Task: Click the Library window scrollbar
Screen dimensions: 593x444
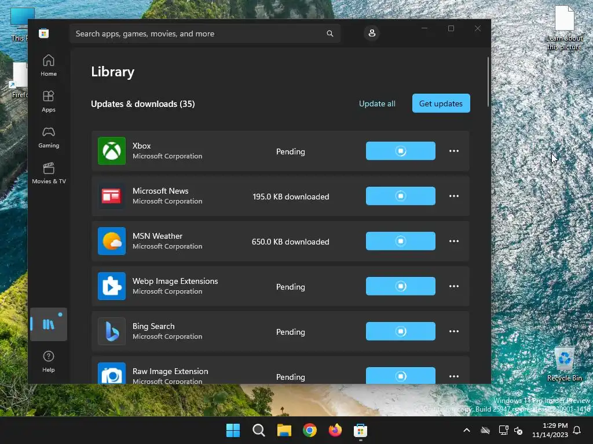Action: pos(488,82)
